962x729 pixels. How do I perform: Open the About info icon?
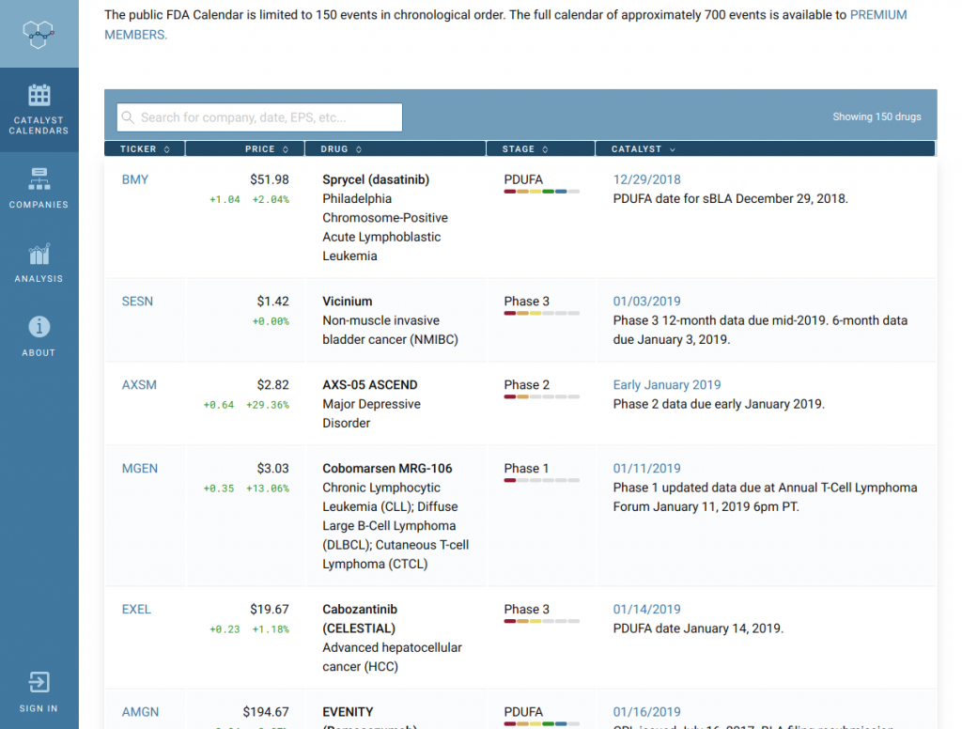(39, 327)
